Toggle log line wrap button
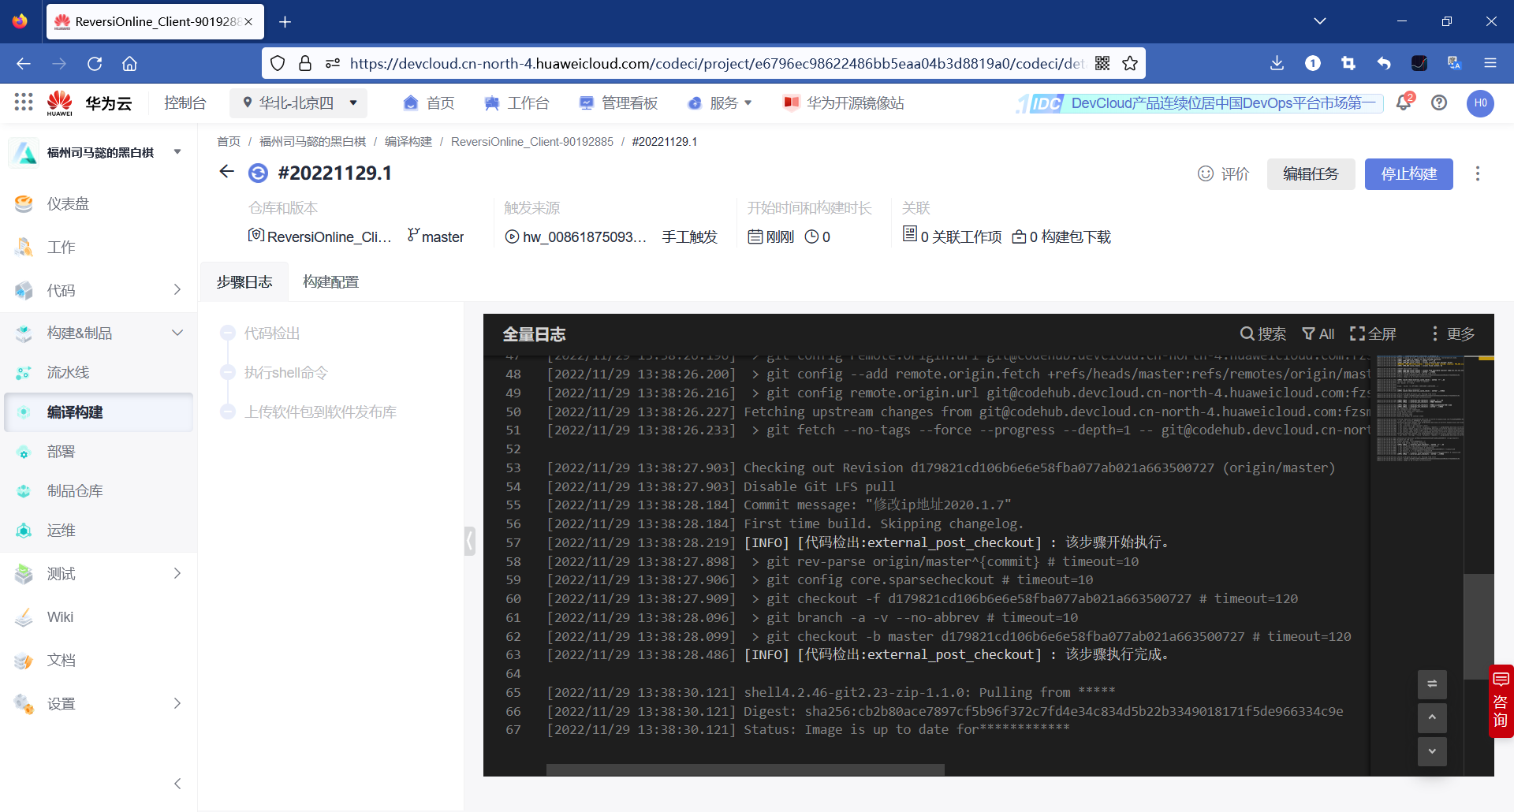The width and height of the screenshot is (1514, 812). point(1432,683)
